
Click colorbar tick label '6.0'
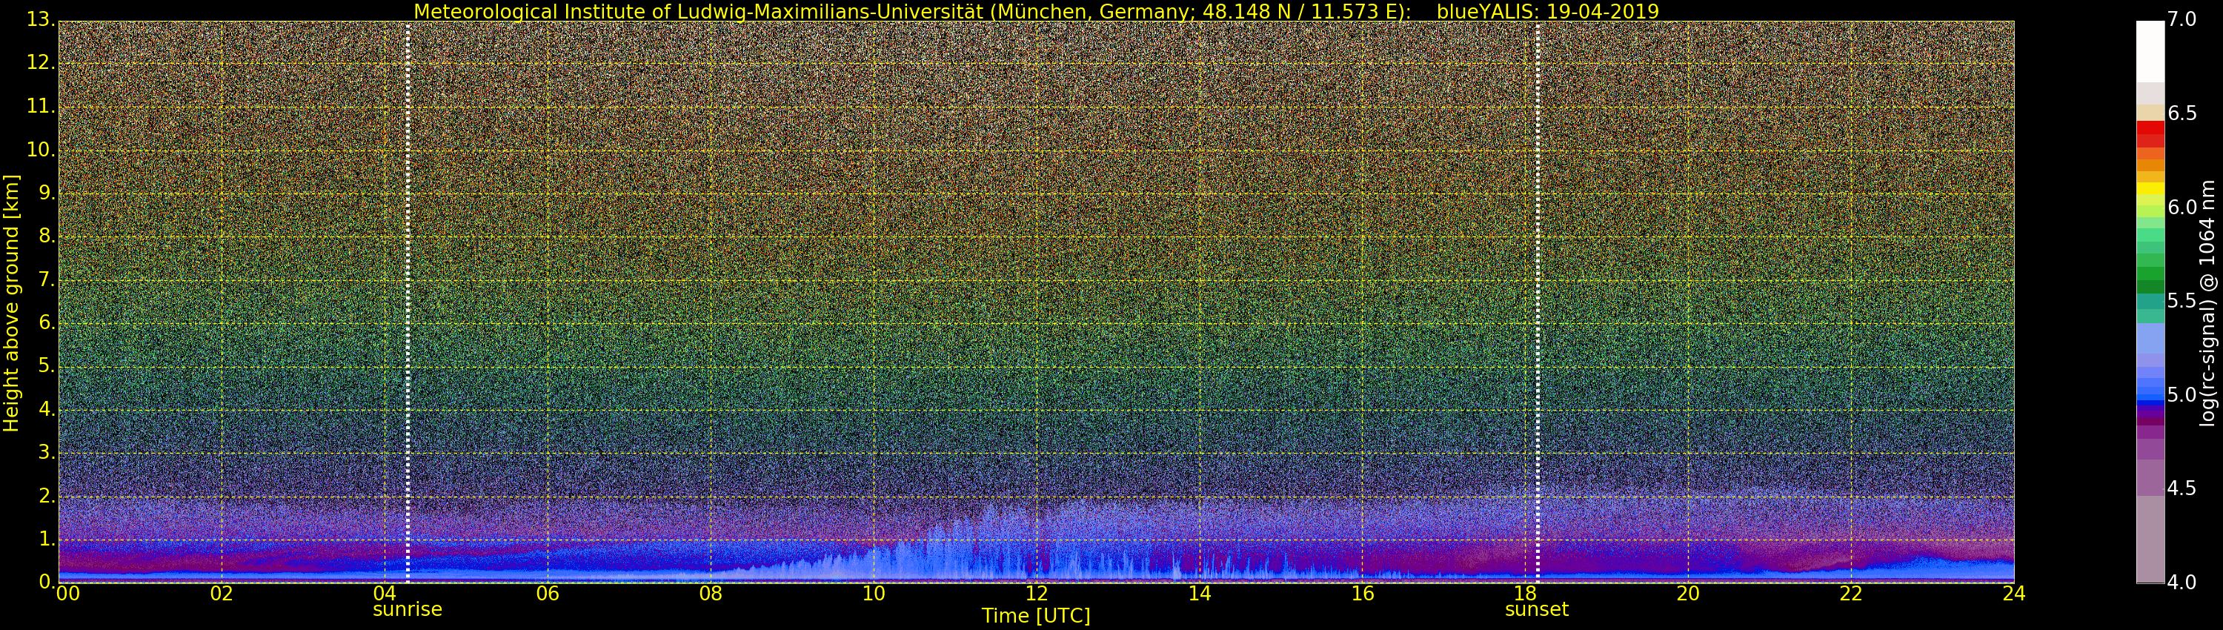tap(2182, 207)
